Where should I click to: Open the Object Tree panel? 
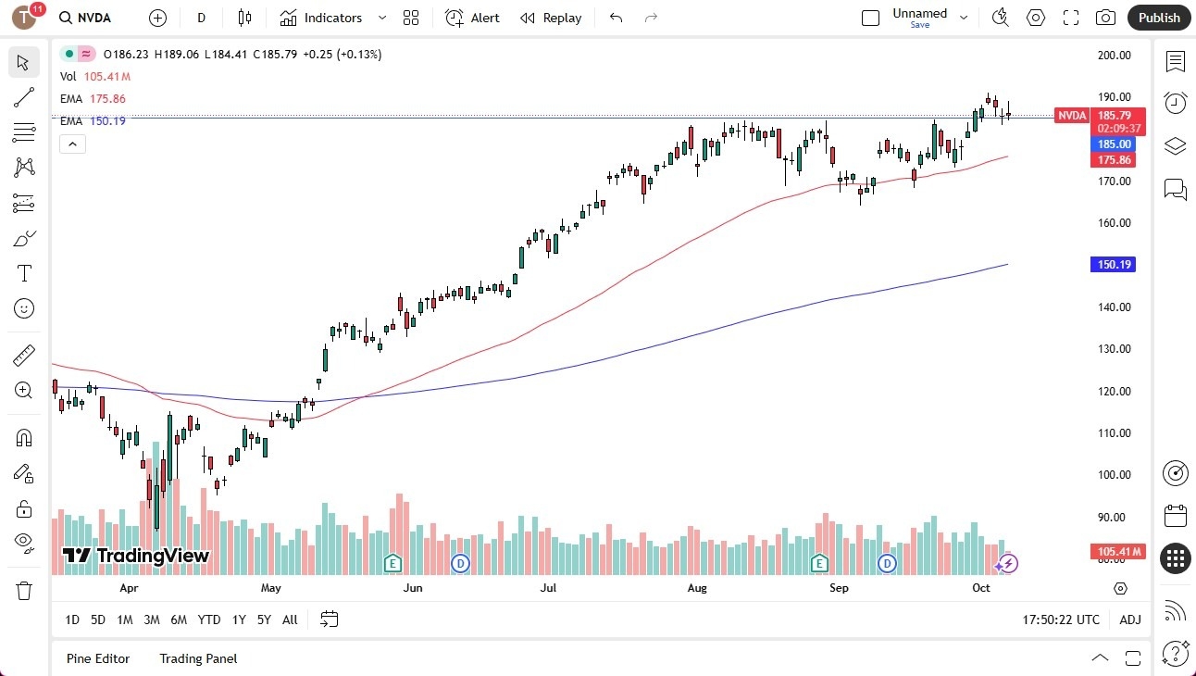coord(1175,146)
